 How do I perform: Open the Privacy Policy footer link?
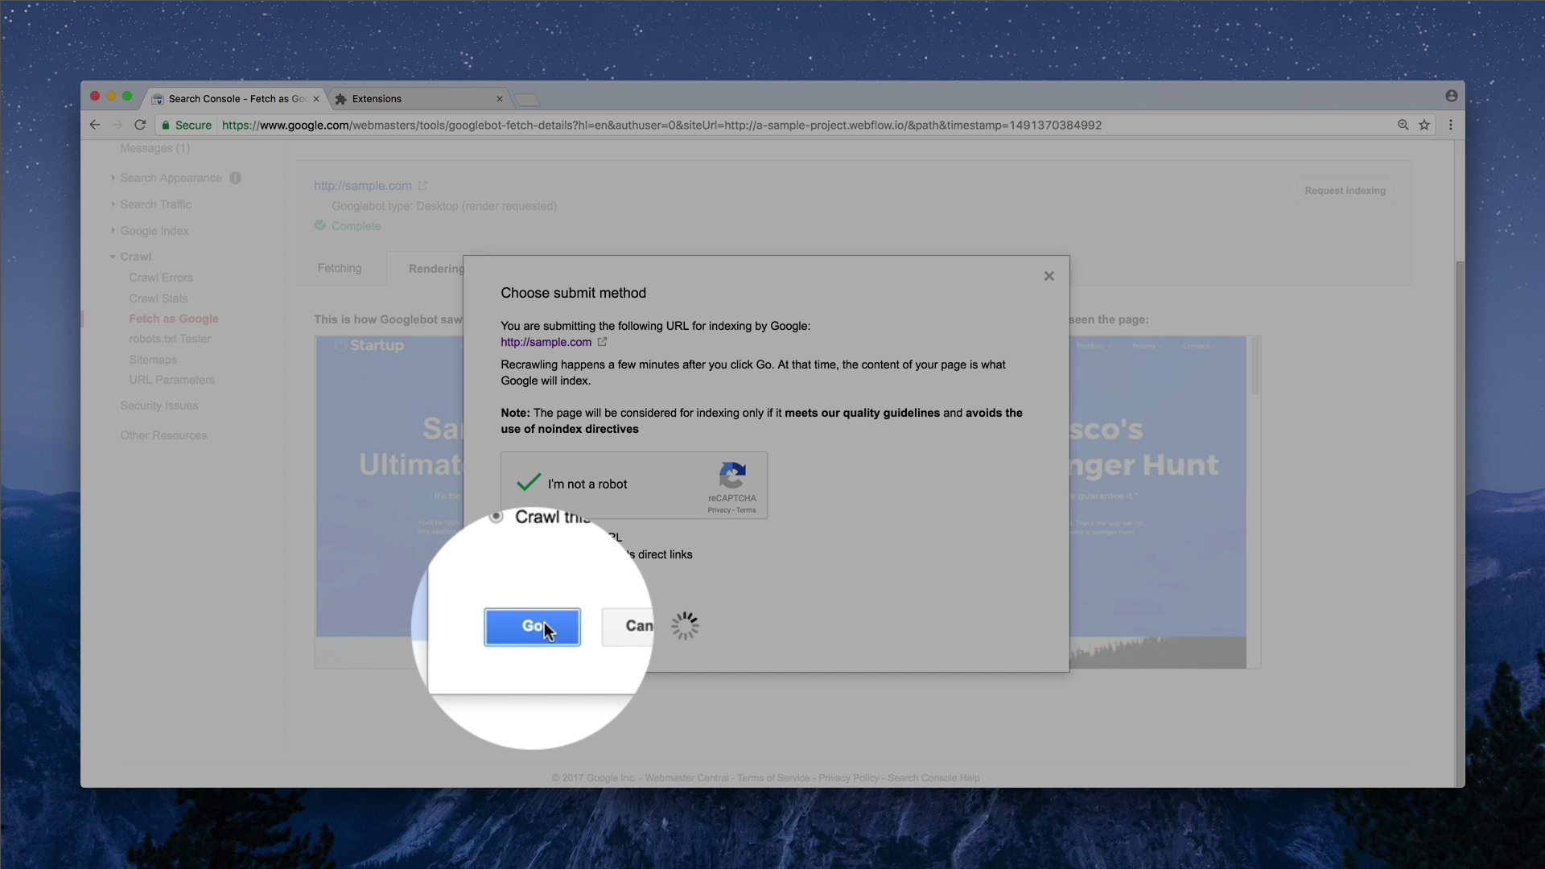click(x=848, y=778)
